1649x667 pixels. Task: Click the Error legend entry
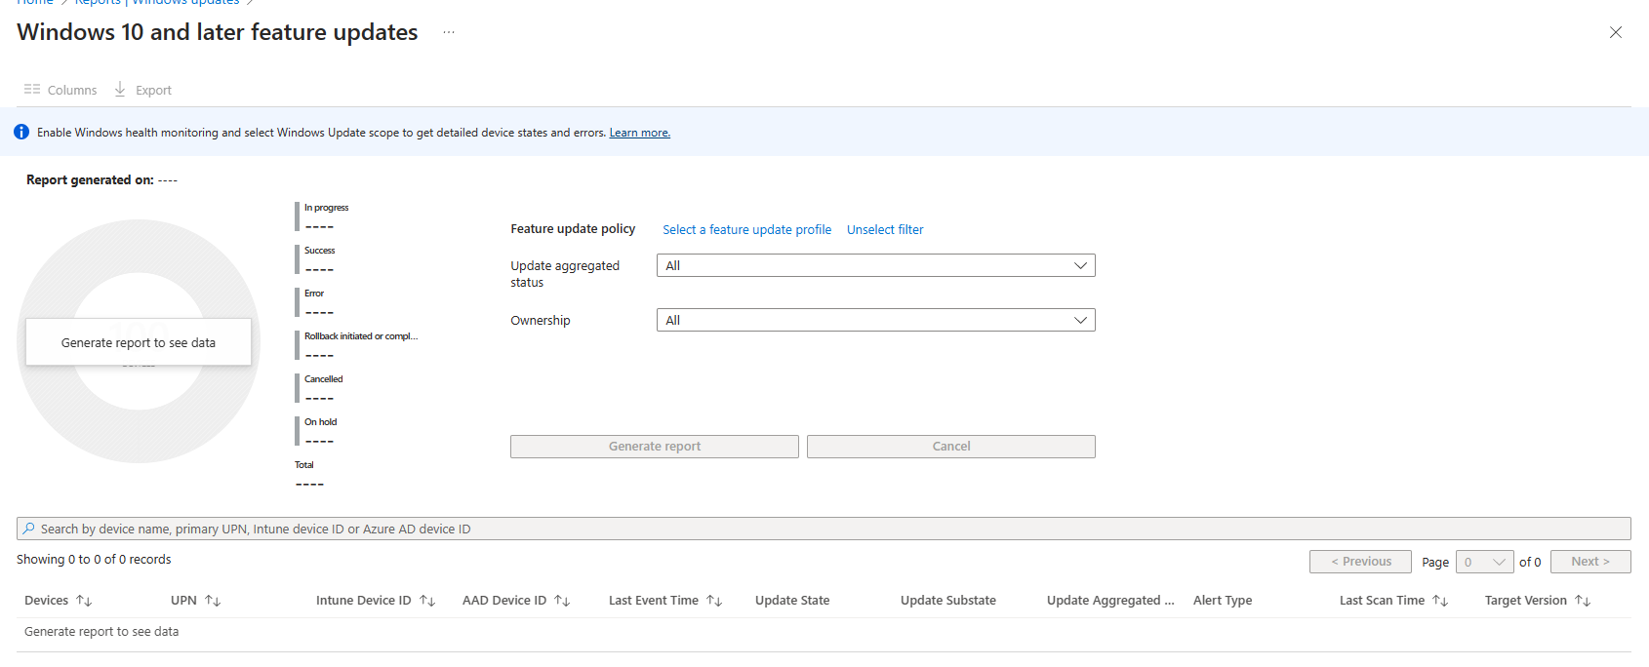(x=315, y=302)
